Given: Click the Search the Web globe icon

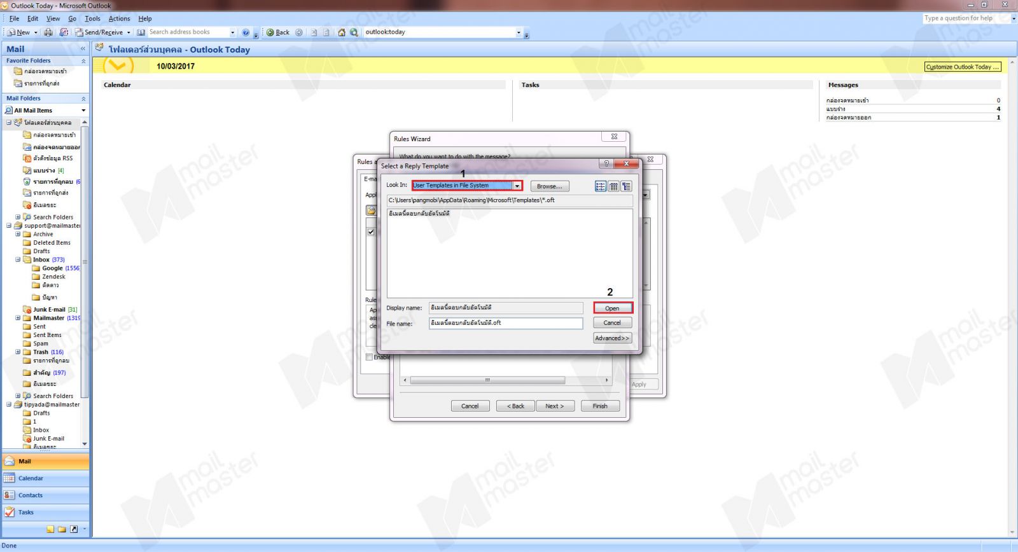Looking at the screenshot, I should click(x=354, y=32).
